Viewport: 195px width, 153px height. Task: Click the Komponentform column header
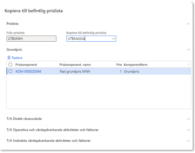pos(136,65)
